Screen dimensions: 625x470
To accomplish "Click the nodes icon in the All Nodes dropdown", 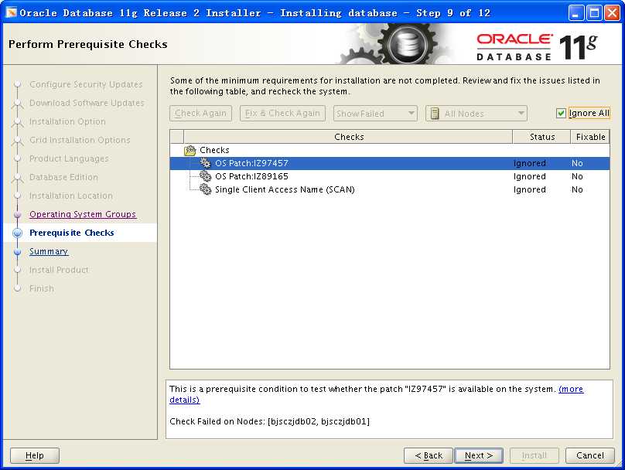I will point(435,114).
